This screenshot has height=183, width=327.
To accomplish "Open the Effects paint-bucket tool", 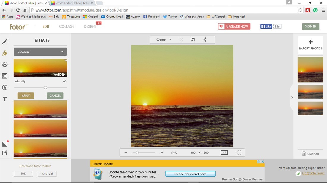I will (x=4, y=53).
